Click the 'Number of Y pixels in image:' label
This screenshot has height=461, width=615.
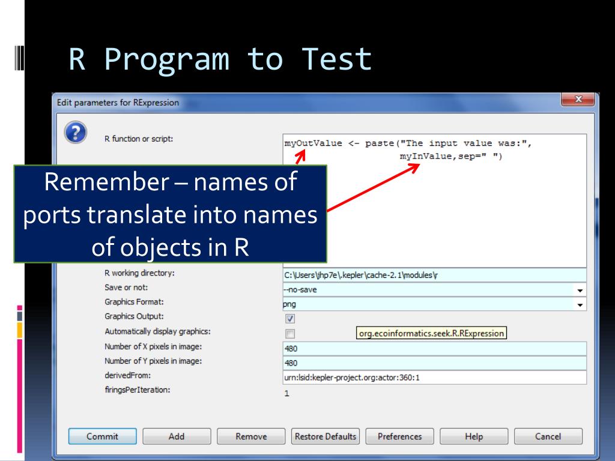tap(153, 361)
